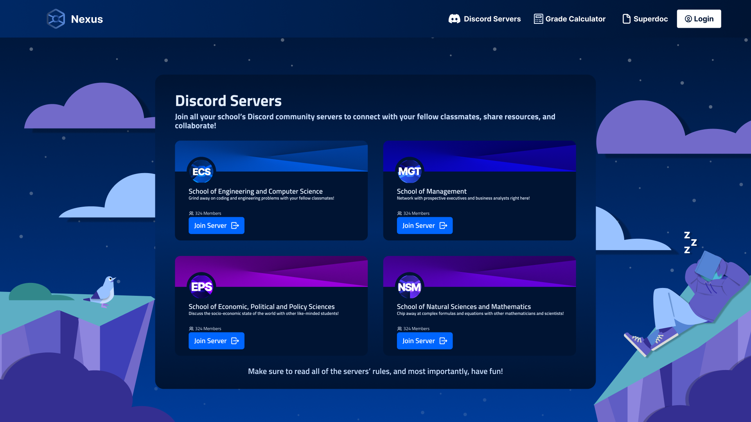Image resolution: width=751 pixels, height=422 pixels.
Task: Click the NSM server badge icon
Action: tap(410, 286)
